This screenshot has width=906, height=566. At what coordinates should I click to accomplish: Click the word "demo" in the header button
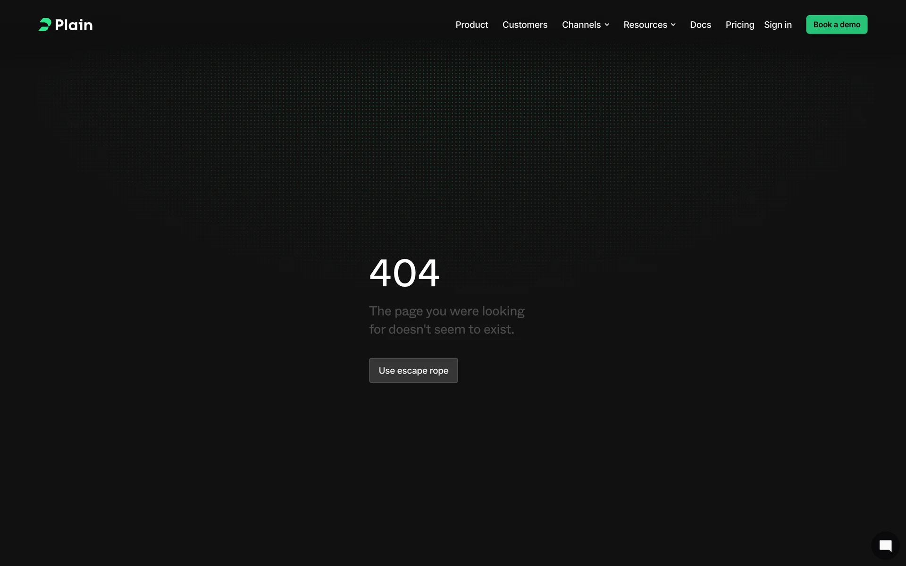coord(850,25)
